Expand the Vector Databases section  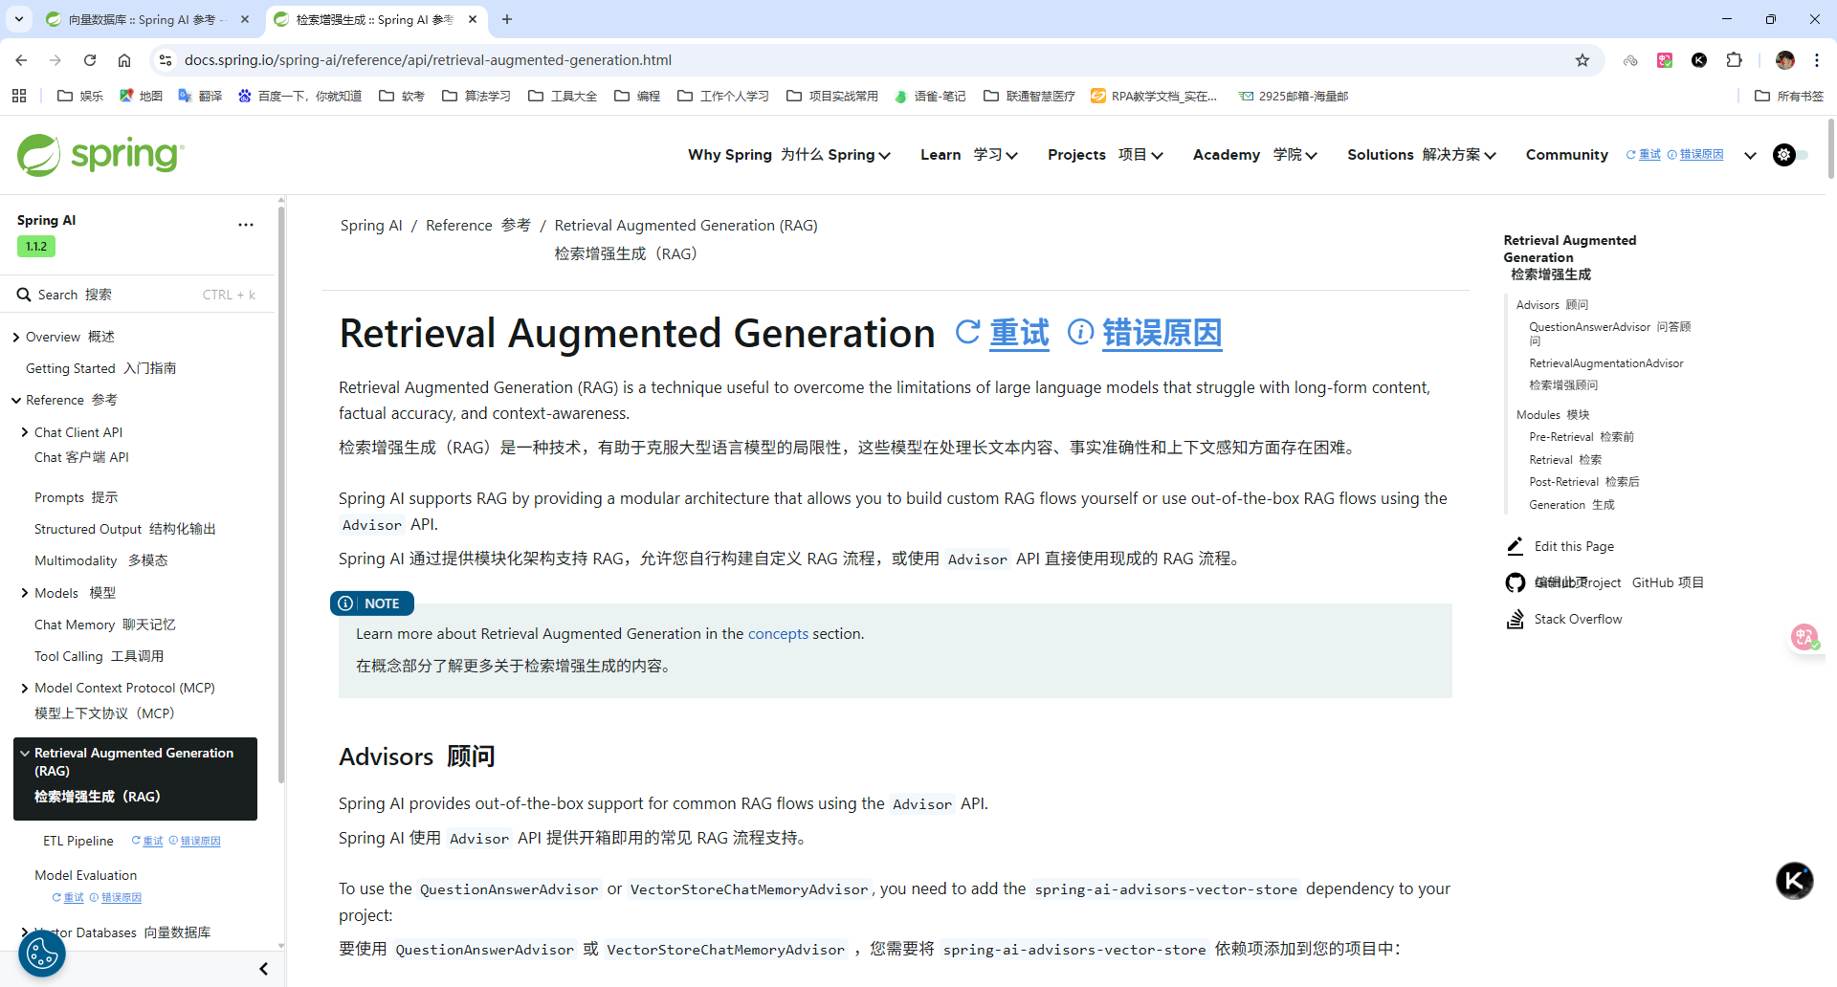point(24,932)
